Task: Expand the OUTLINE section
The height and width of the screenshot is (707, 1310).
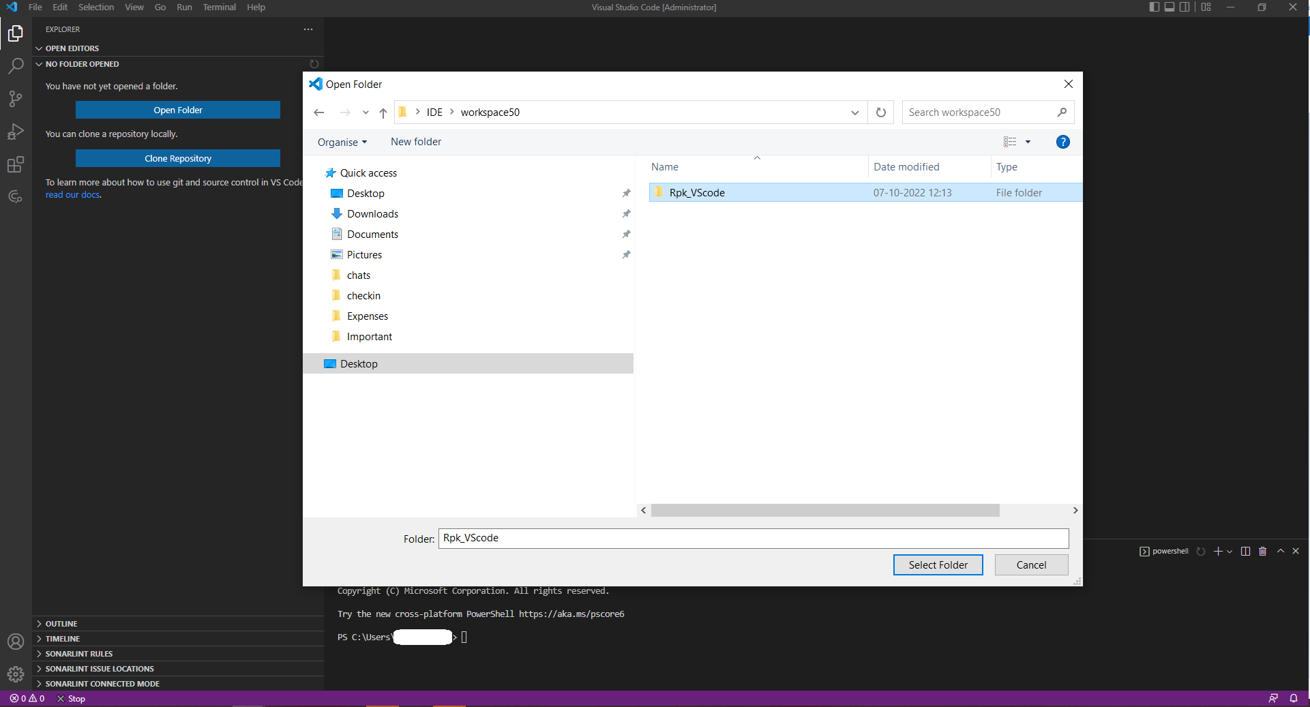Action: 61,624
